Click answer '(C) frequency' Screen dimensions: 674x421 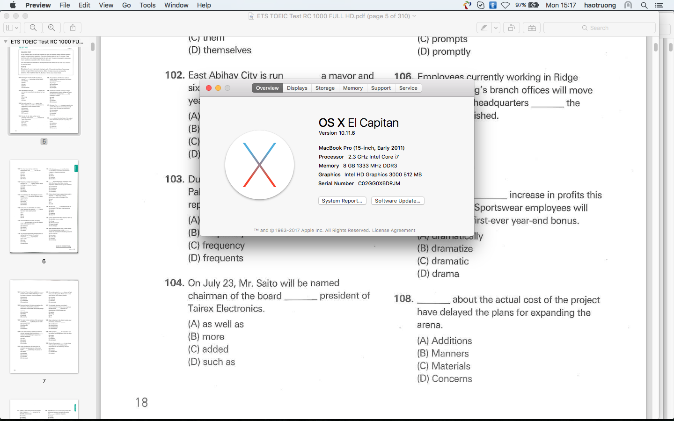[x=216, y=246]
